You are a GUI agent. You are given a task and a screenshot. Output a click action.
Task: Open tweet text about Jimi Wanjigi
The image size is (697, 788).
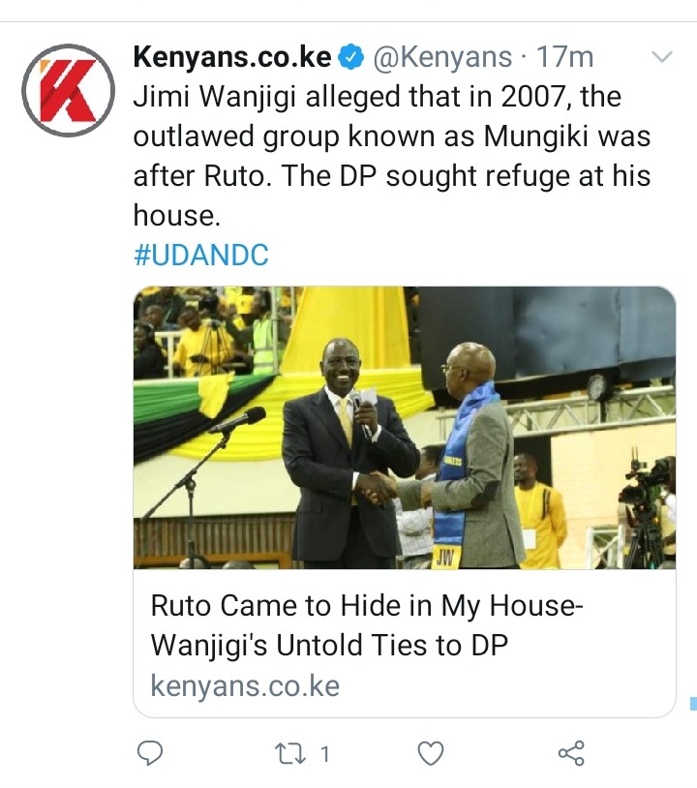pos(392,156)
